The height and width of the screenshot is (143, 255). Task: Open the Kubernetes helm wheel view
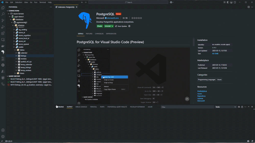[x=3, y=65]
